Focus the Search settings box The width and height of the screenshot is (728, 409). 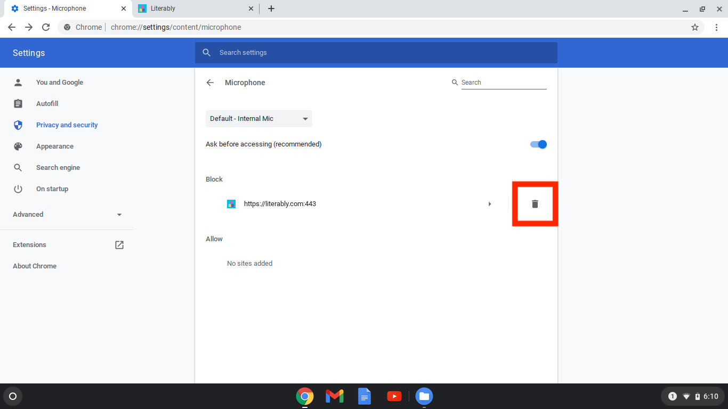[x=376, y=53]
